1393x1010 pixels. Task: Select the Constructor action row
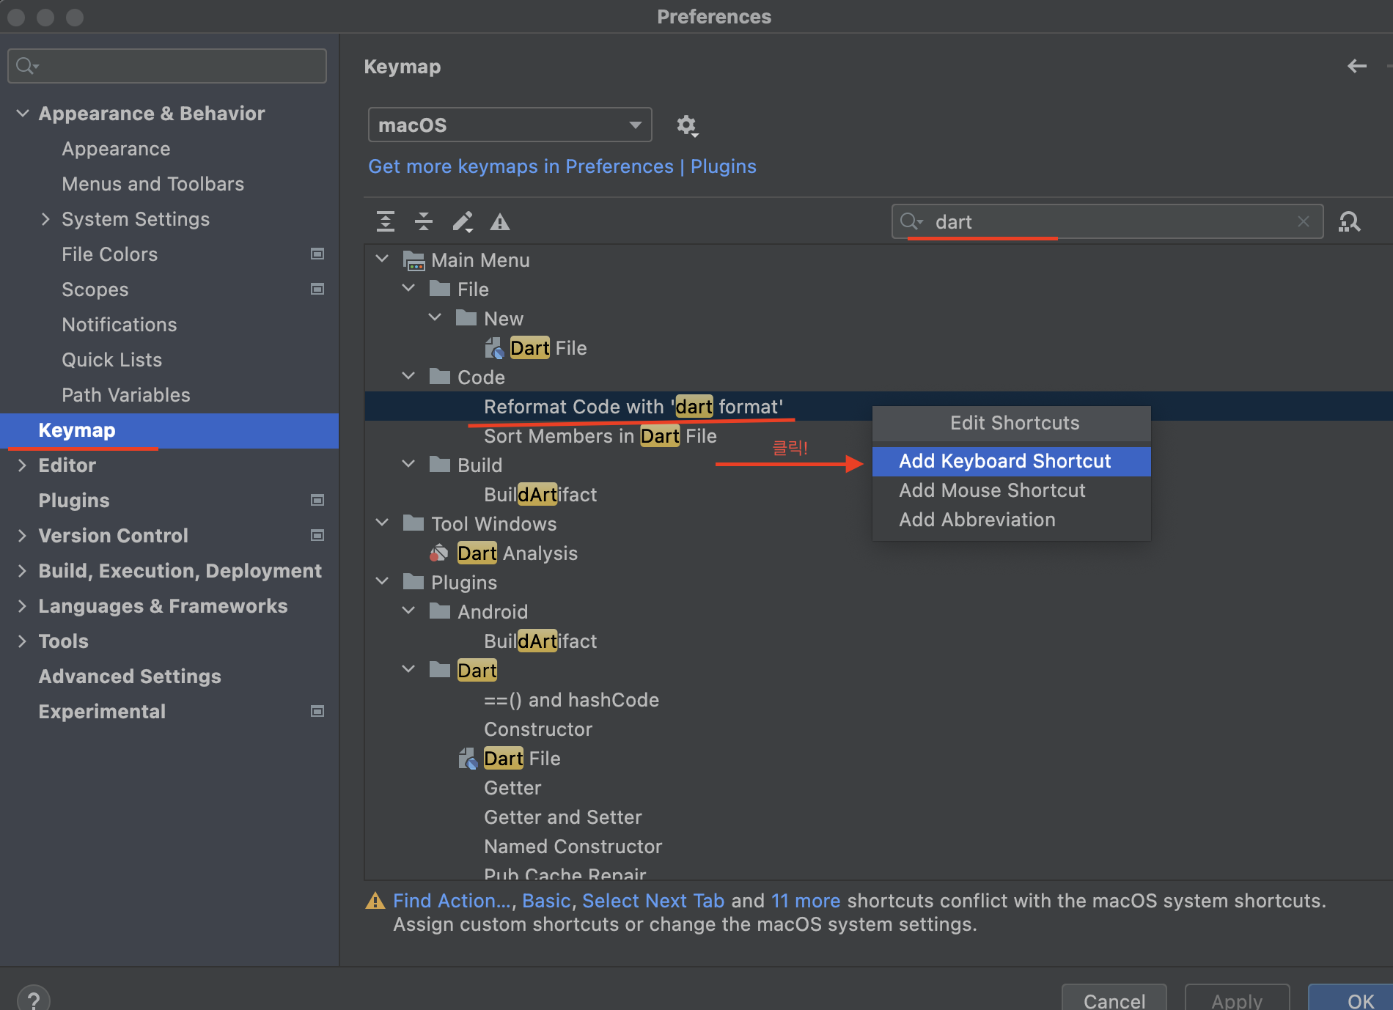click(x=538, y=729)
